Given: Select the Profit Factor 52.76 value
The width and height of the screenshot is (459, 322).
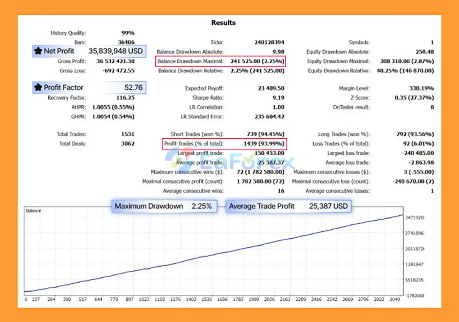Looking at the screenshot, I should [x=133, y=88].
